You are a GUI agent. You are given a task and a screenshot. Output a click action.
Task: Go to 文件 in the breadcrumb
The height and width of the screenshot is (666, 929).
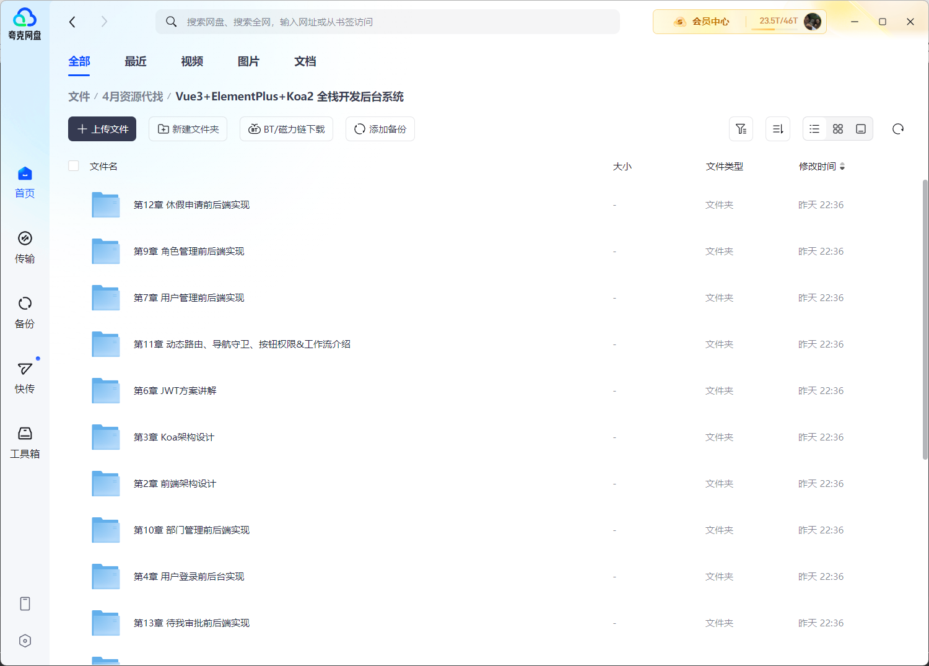point(79,97)
